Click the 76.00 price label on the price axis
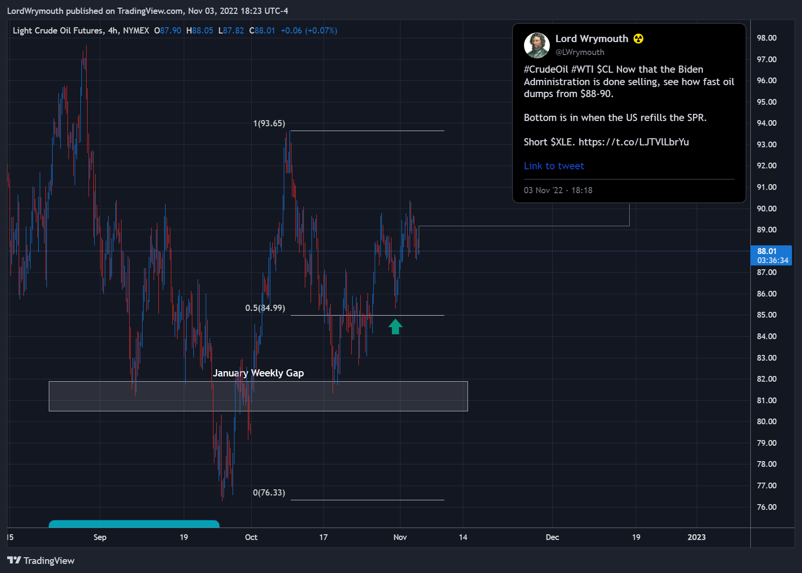This screenshot has height=573, width=802. (x=767, y=507)
